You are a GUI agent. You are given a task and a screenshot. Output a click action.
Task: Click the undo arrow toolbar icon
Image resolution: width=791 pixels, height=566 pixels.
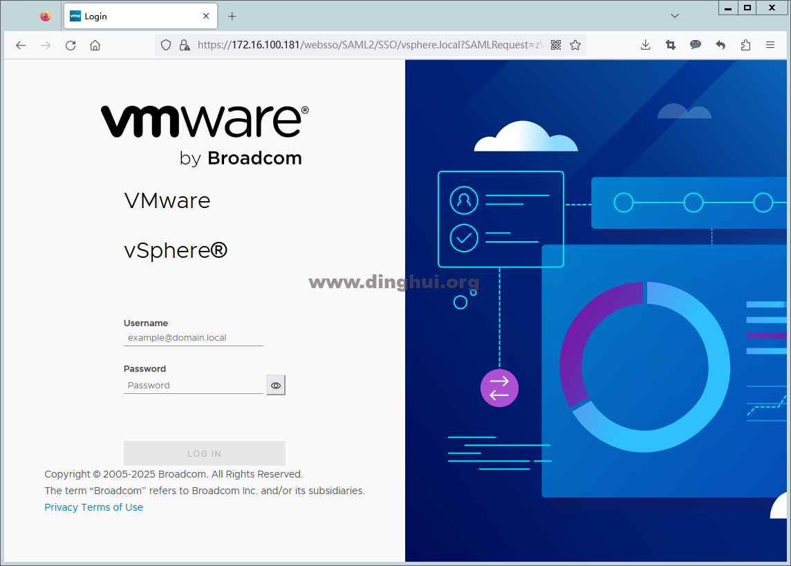720,46
